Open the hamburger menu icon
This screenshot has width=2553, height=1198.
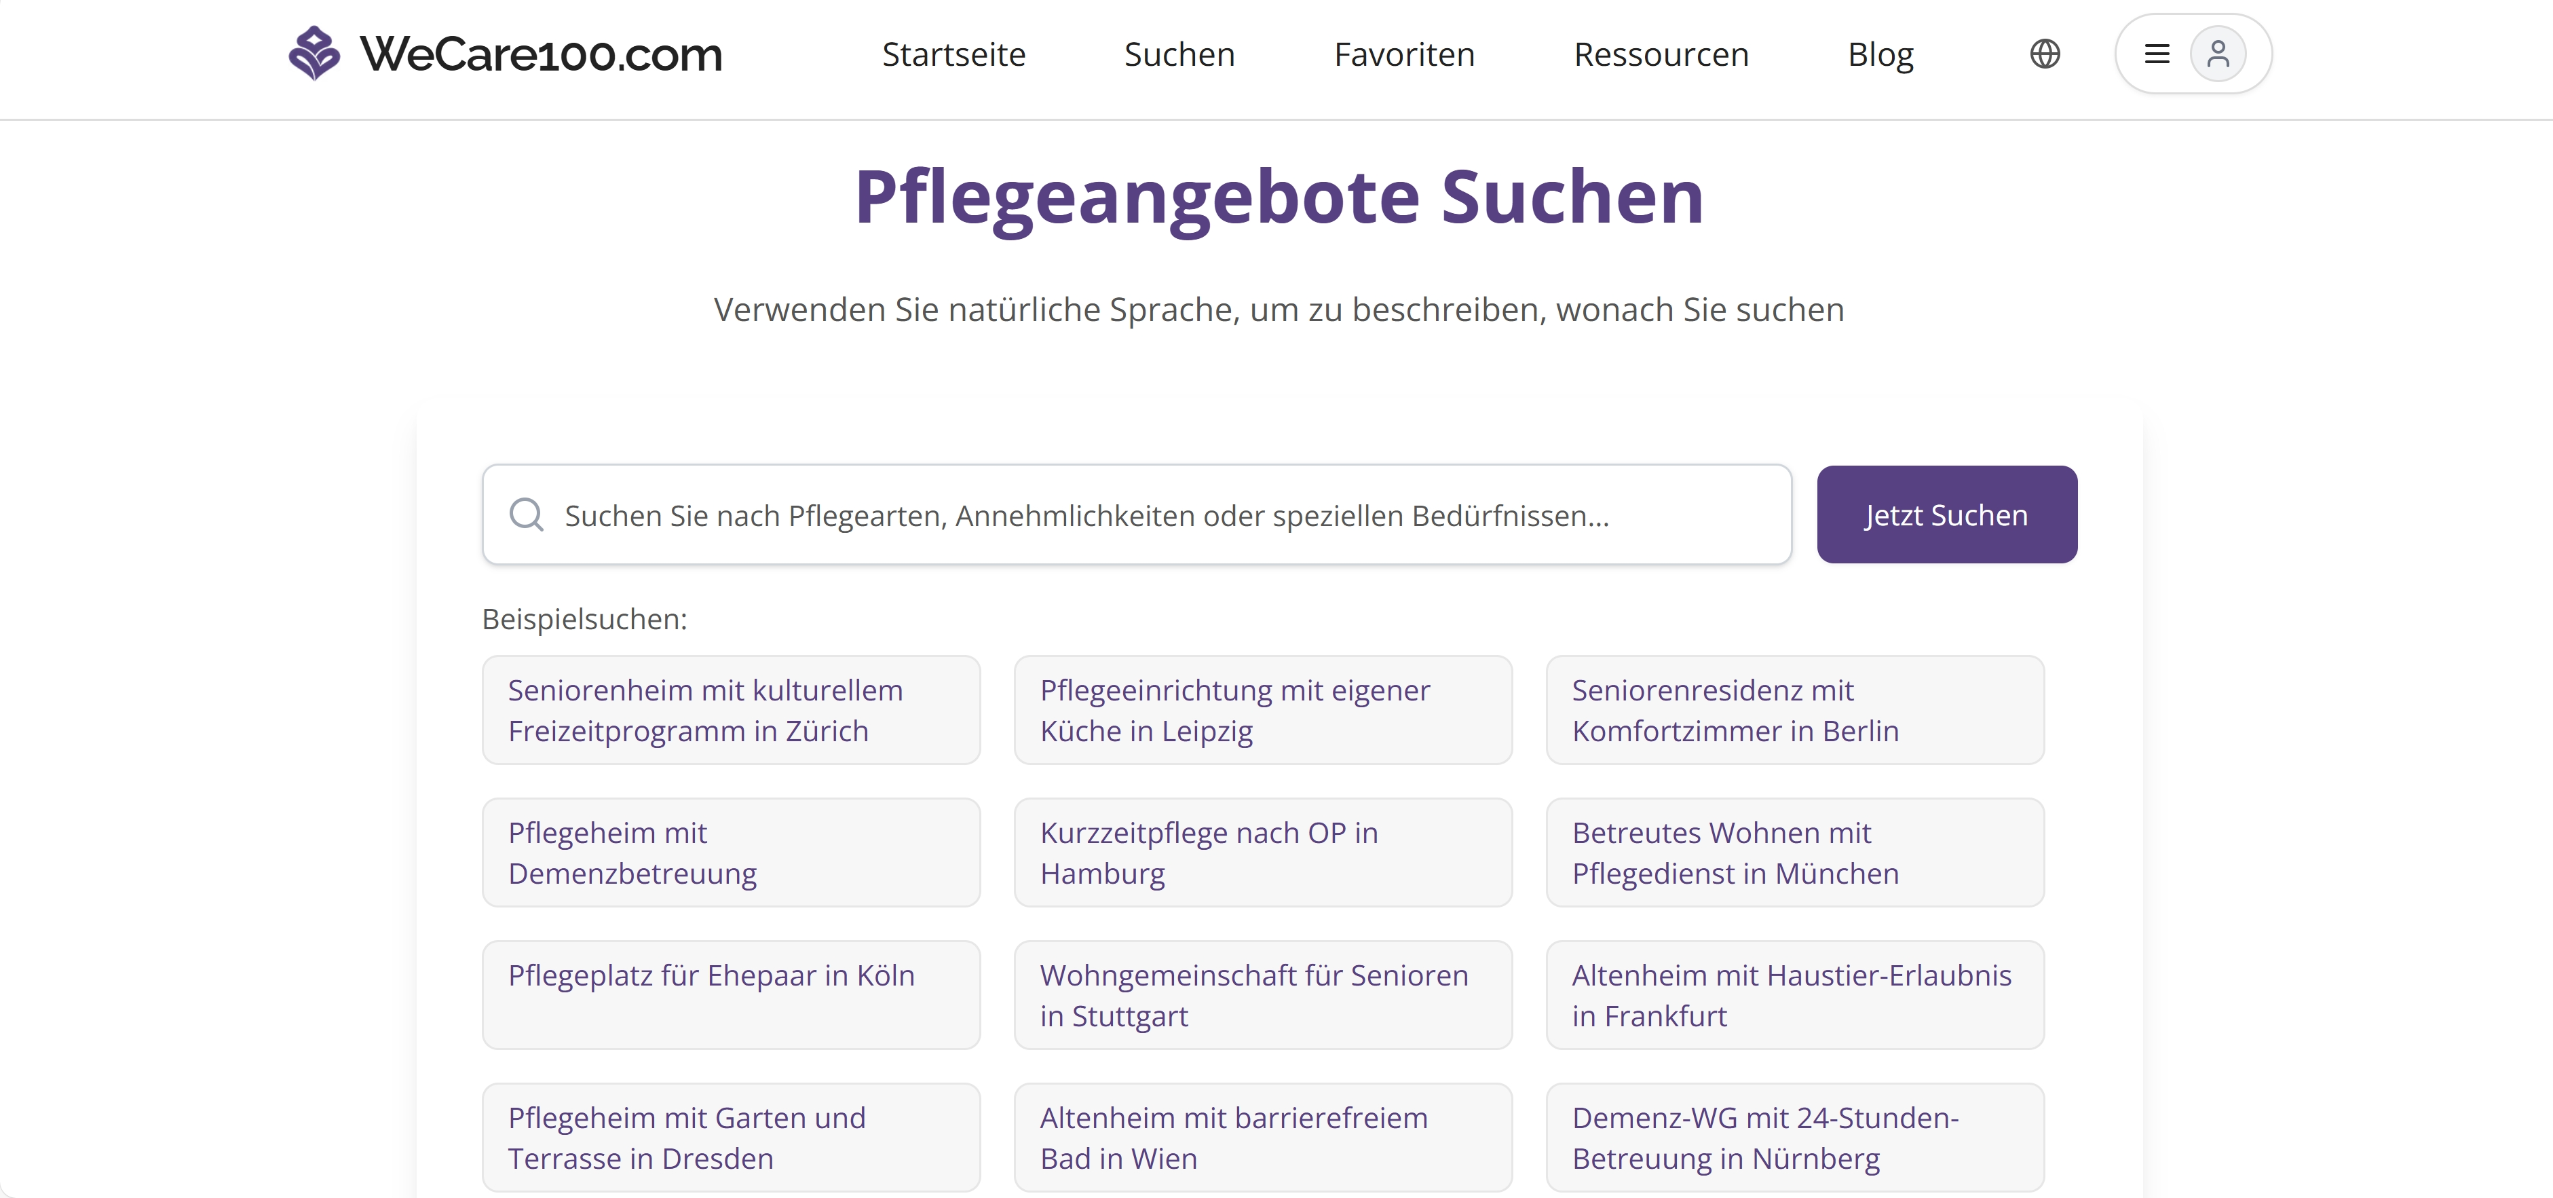tap(2157, 54)
